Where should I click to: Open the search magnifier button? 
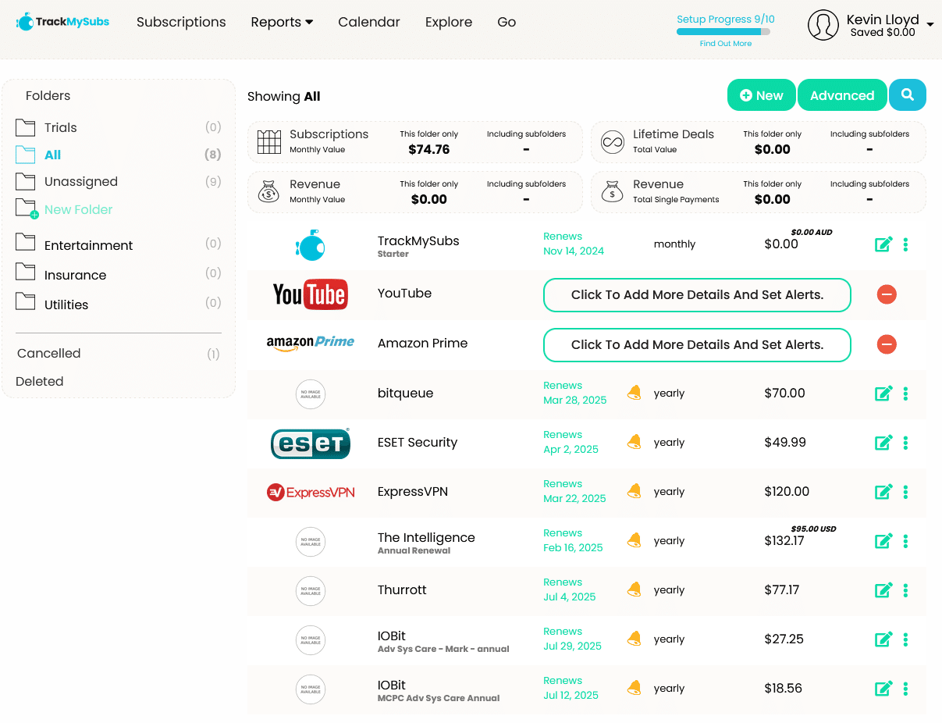click(908, 95)
